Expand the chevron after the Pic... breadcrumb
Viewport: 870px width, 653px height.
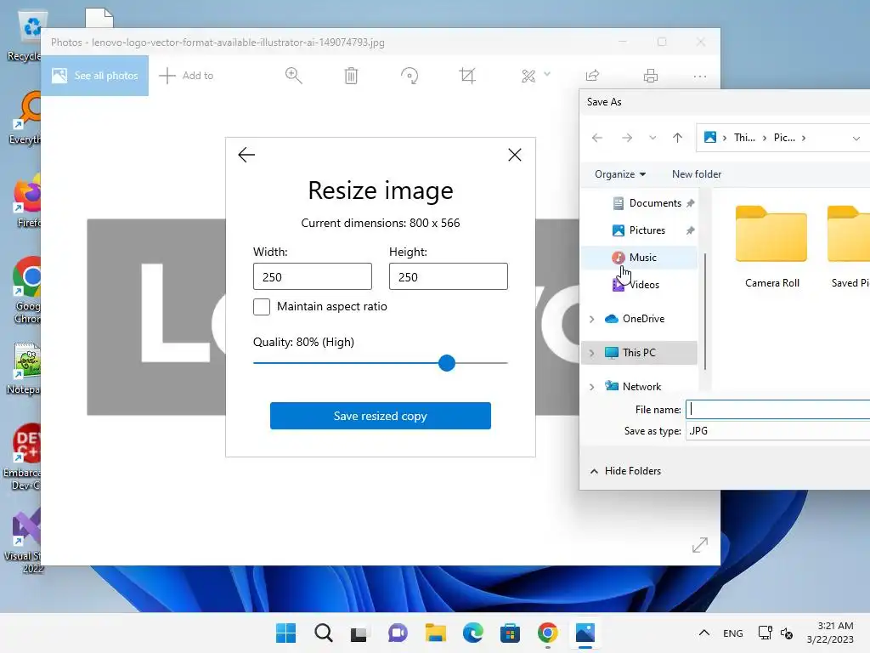804,138
